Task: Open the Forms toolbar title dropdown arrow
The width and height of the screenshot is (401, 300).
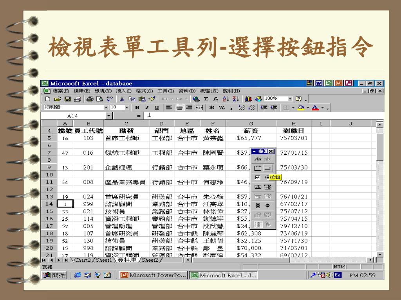Action: [x=254, y=152]
